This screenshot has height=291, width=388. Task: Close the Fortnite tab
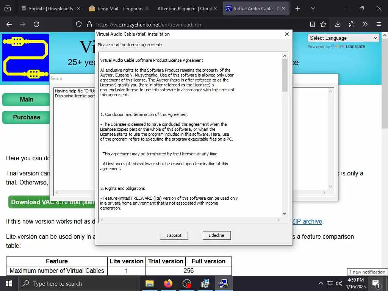(78, 8)
